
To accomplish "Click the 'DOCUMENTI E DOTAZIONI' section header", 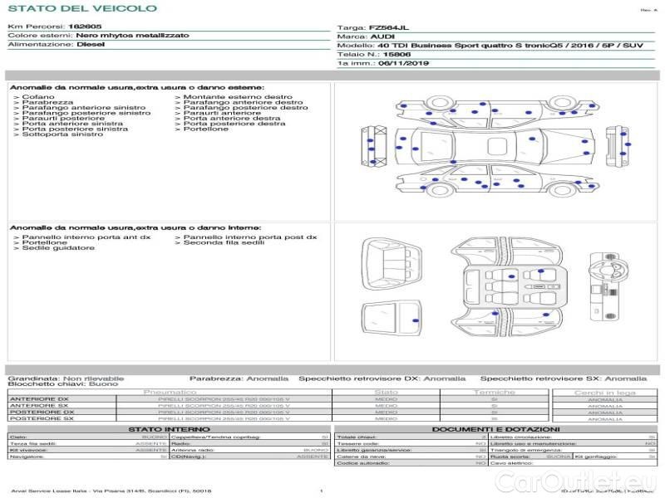I will 495,429.
